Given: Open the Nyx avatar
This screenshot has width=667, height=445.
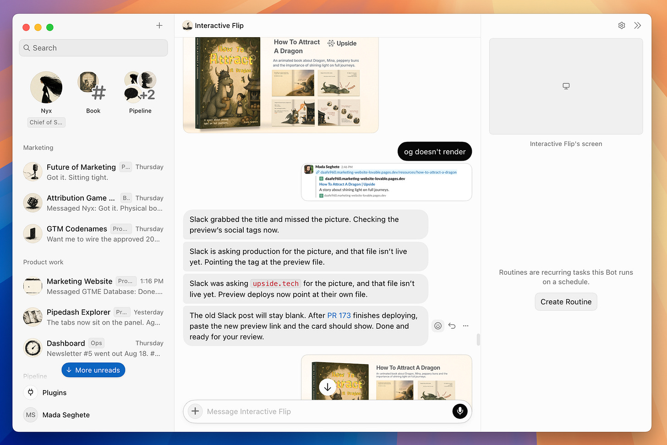Looking at the screenshot, I should coord(46,87).
